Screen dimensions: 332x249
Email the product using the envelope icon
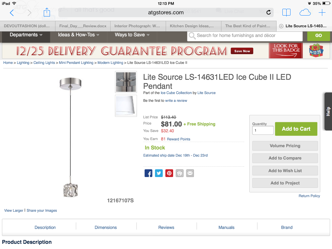coord(190,173)
